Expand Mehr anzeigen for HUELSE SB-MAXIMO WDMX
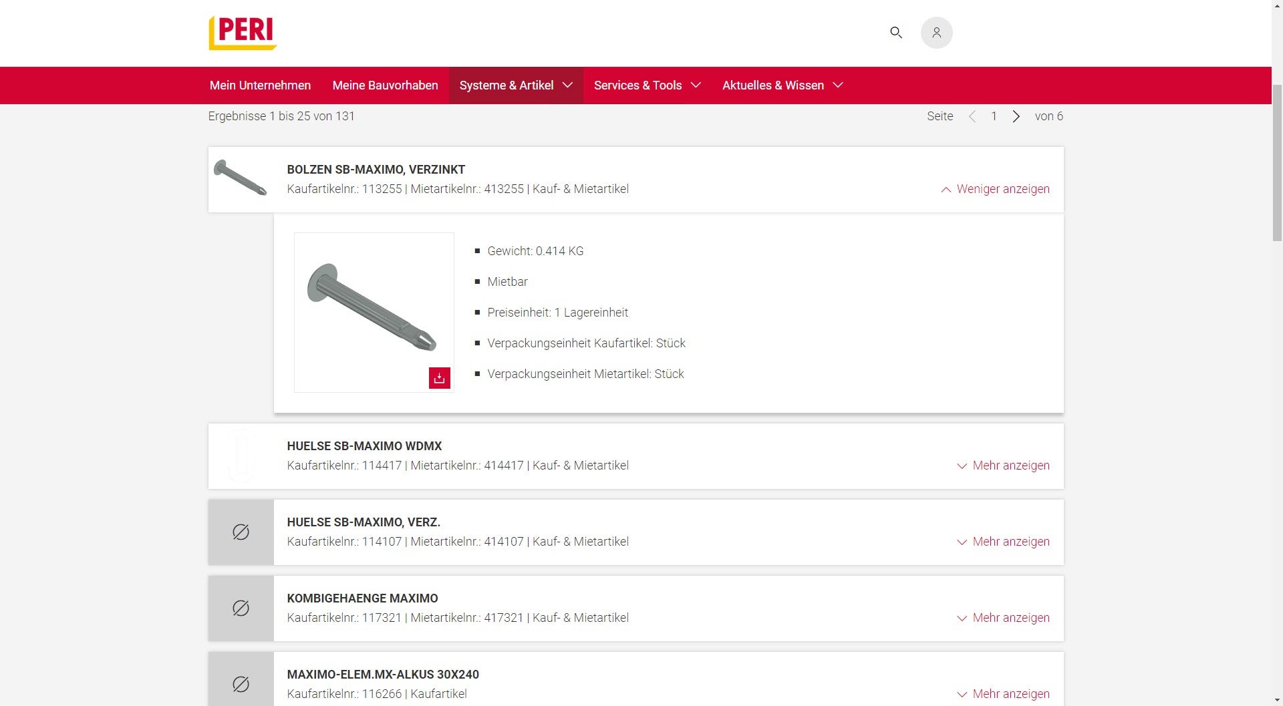 pos(1003,466)
